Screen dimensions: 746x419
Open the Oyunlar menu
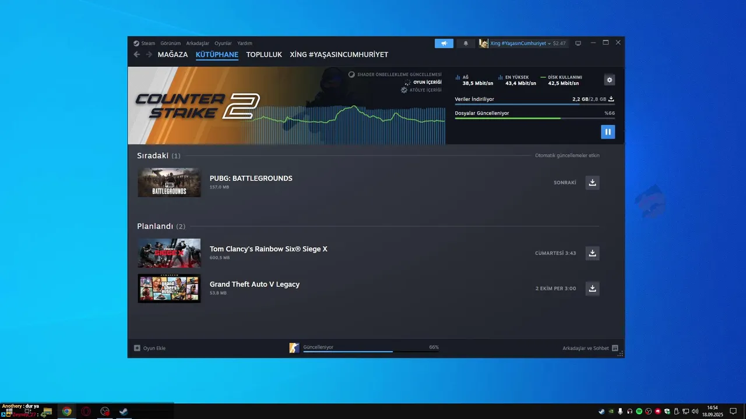[223, 43]
